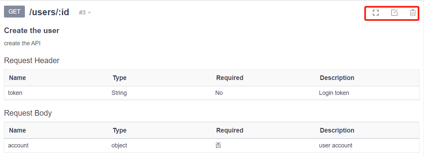This screenshot has height=157, width=424.
Task: Click the String type cell
Action: pyautogui.click(x=119, y=93)
